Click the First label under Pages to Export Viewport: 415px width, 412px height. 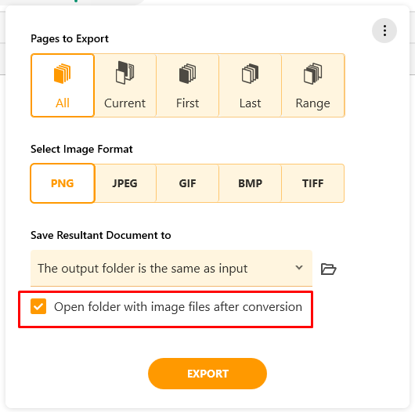click(188, 103)
